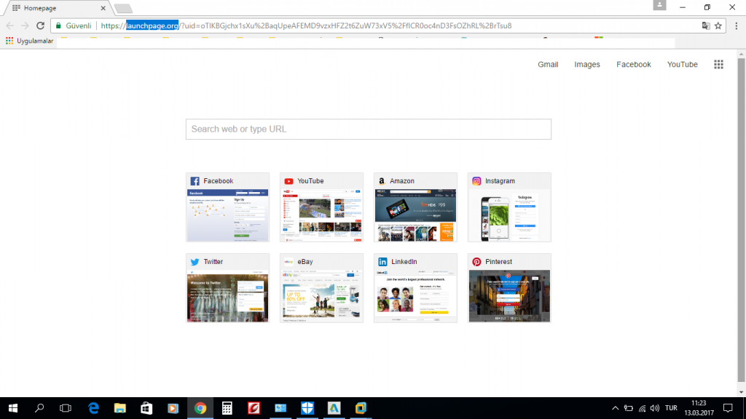Open the LinkedIn thumbnail preview

pos(415,296)
